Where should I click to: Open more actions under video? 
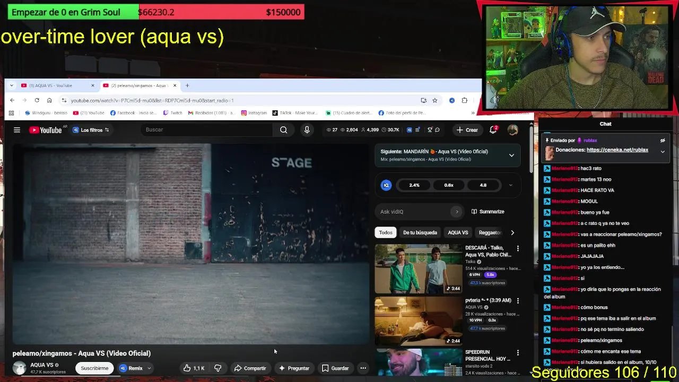(363, 368)
